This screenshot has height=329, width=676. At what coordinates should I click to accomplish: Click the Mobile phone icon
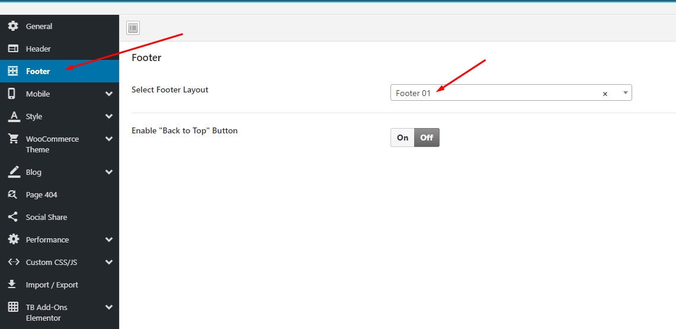pos(12,94)
